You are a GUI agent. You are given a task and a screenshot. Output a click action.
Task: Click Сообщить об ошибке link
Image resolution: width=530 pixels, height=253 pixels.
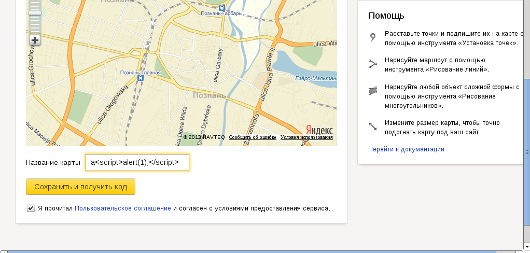tap(252, 137)
